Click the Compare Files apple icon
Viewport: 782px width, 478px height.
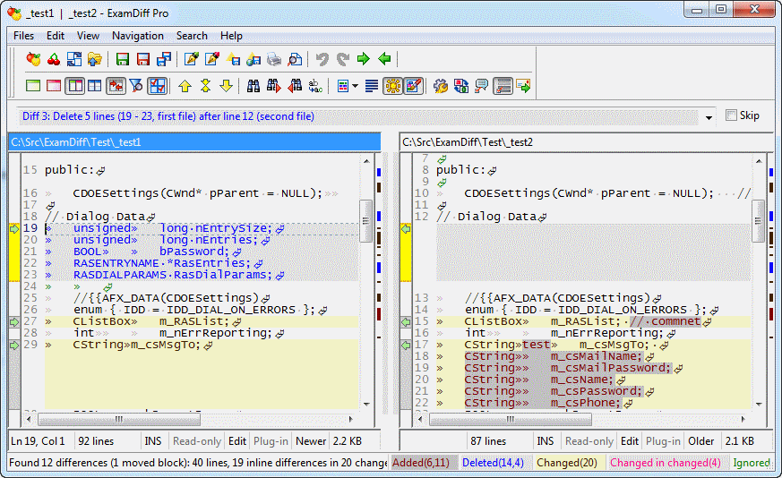[x=33, y=59]
